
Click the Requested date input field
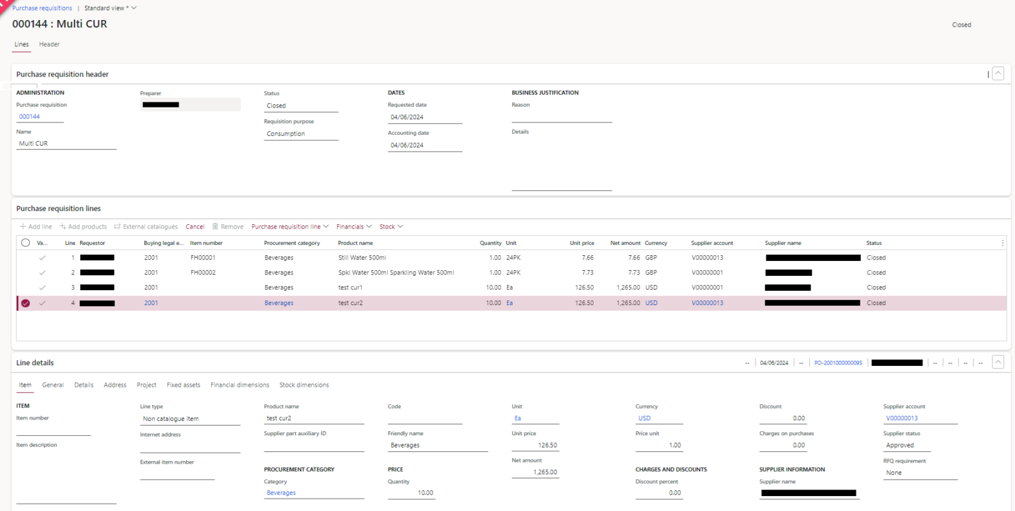pos(424,117)
